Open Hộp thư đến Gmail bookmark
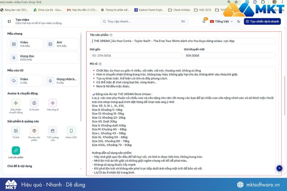Image resolution: width=287 pixels, height=191 pixels. coord(82,10)
